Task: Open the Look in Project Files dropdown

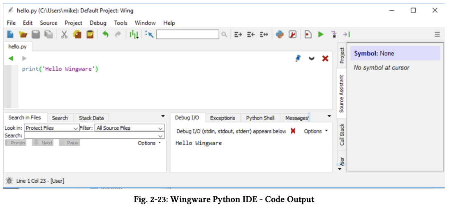Action: point(52,128)
